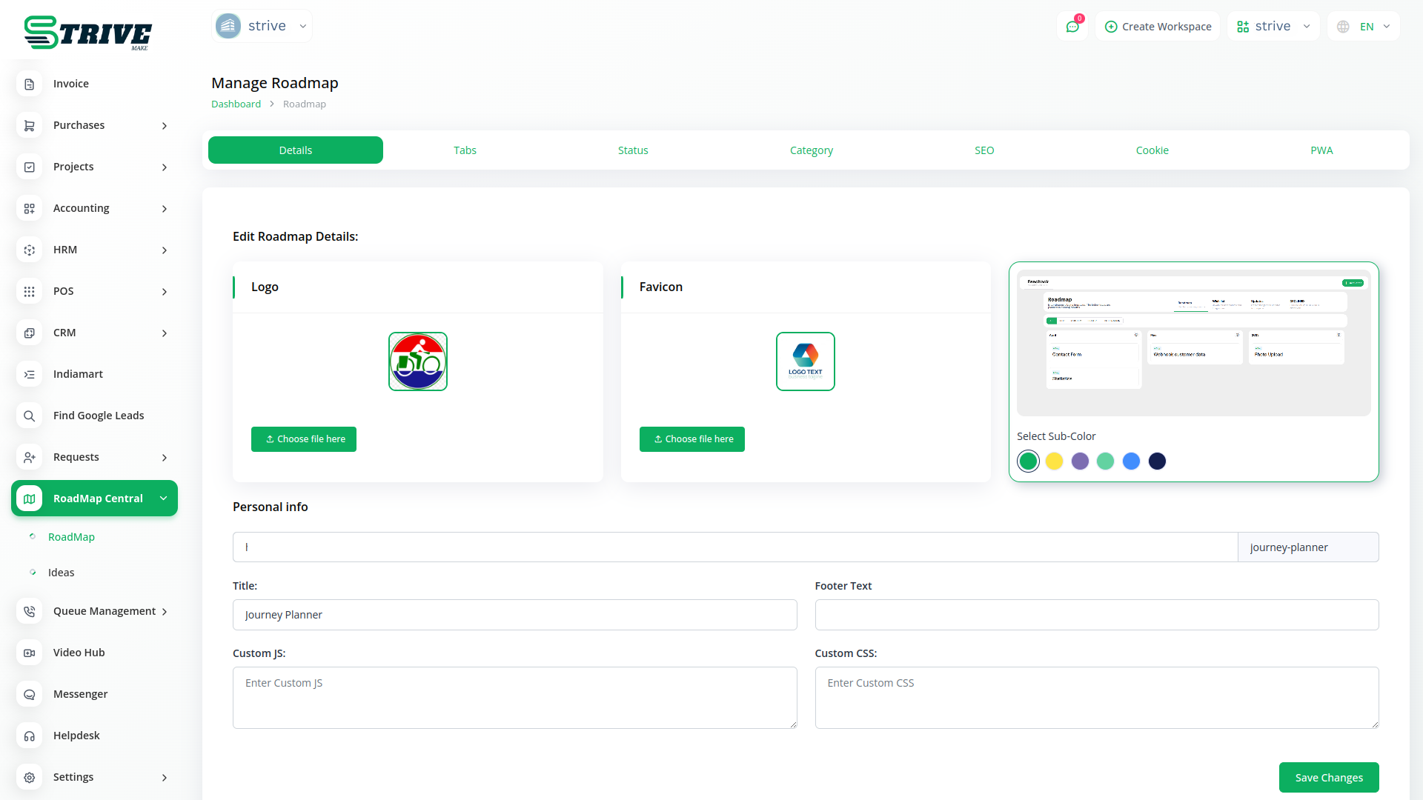The height and width of the screenshot is (800, 1423).
Task: Click the Invoice document icon in sidebar
Action: pos(30,84)
